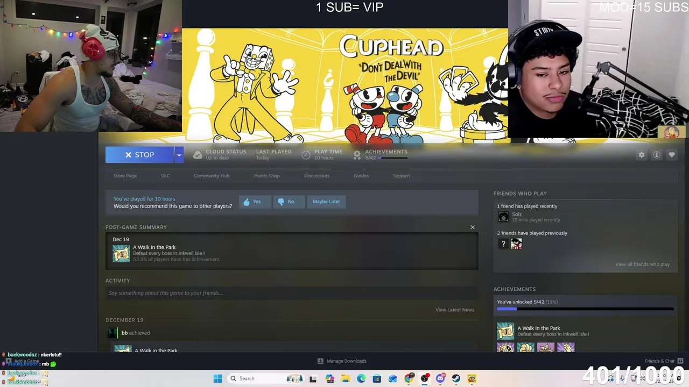
Task: Open Windows Start menu
Action: pos(217,378)
